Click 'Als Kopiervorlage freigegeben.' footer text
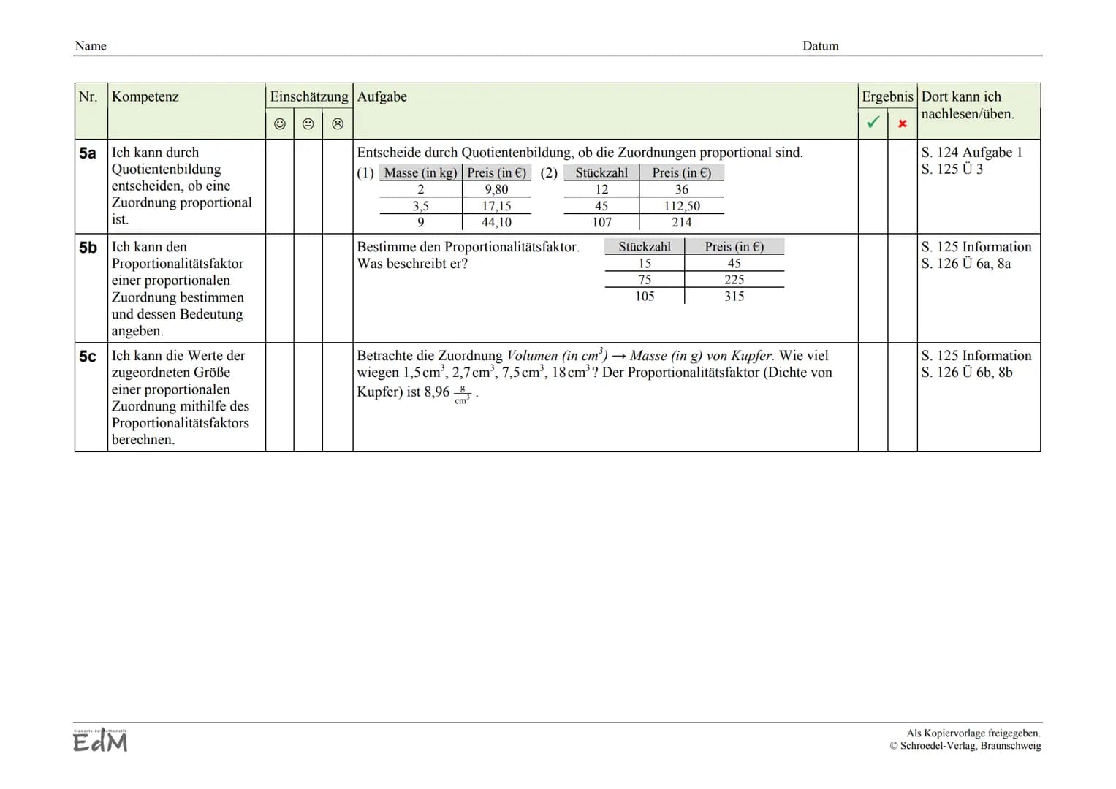Viewport: 1116px width, 789px height. pyautogui.click(x=973, y=733)
